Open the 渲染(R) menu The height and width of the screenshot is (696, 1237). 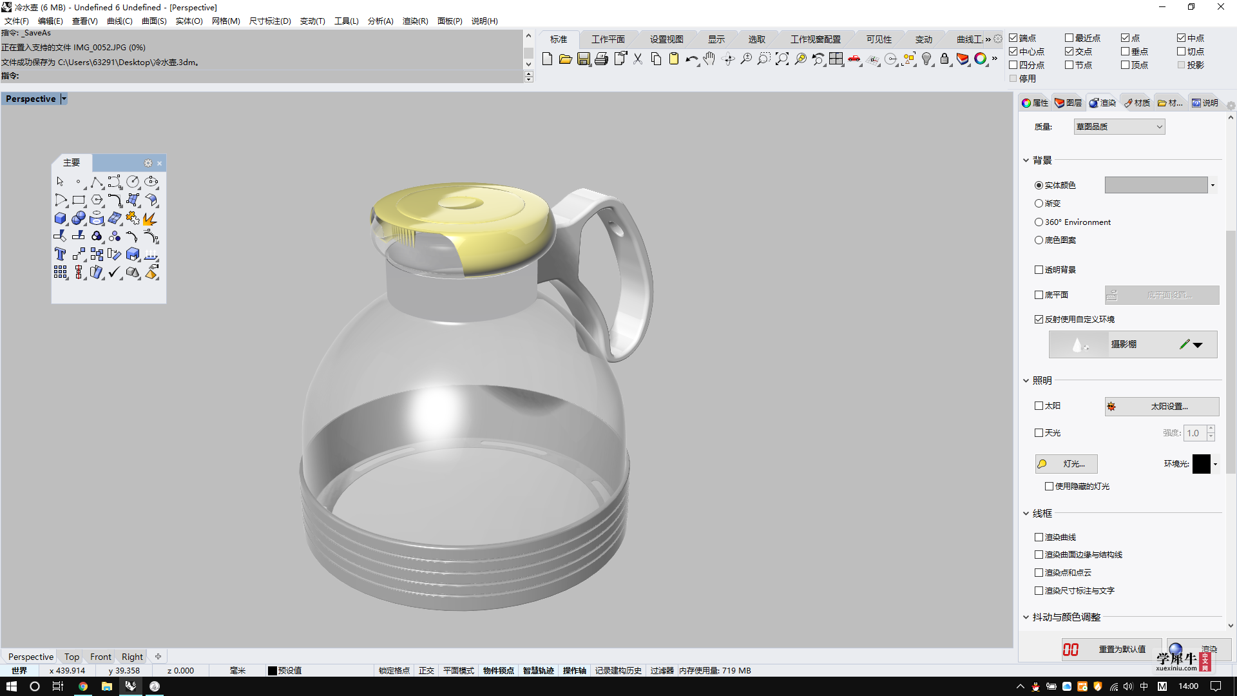pos(415,21)
